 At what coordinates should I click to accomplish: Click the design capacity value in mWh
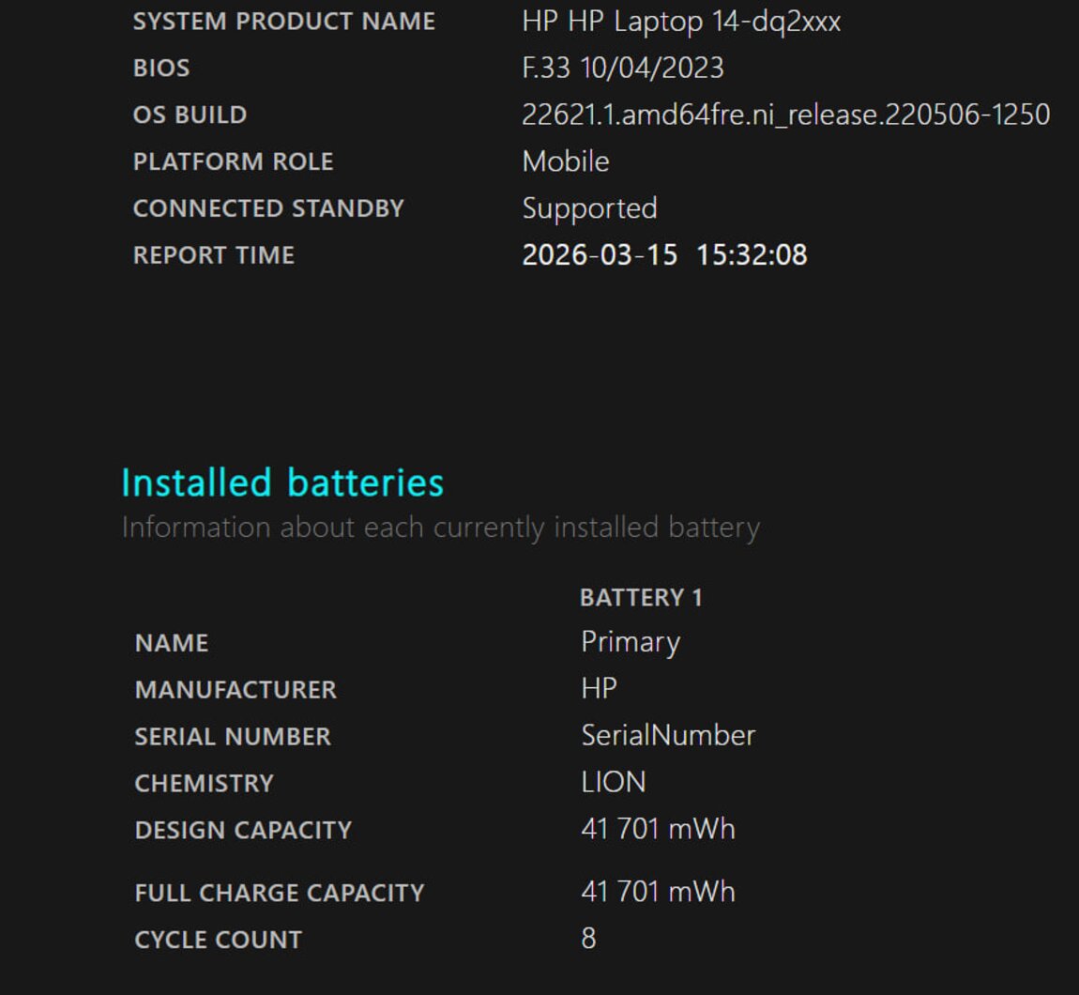coord(658,830)
